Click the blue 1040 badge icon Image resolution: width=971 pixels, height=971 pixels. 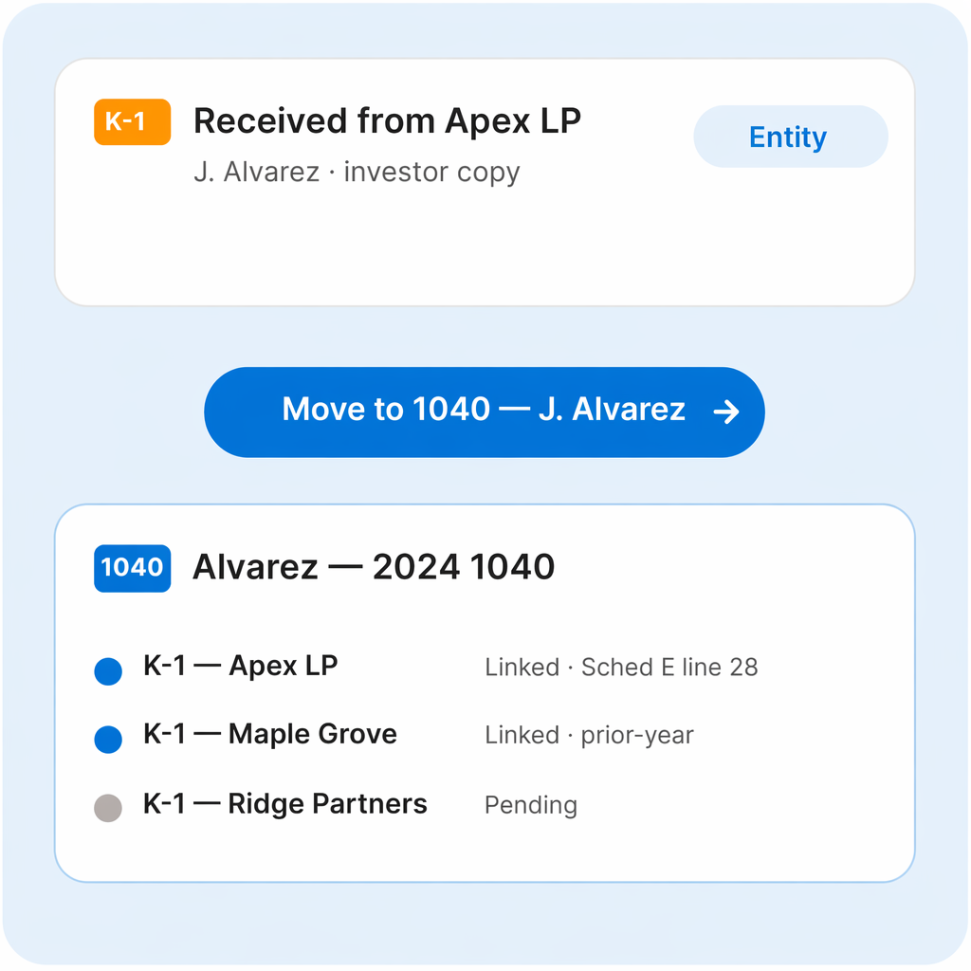click(x=132, y=568)
